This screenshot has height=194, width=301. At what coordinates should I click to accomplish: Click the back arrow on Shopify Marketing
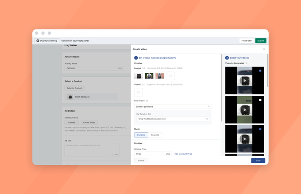pyautogui.click(x=38, y=41)
